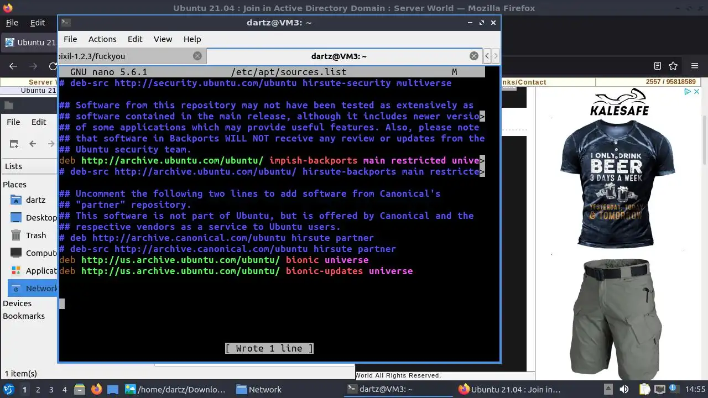The width and height of the screenshot is (708, 398).
Task: Open file manager Edit menu
Action: point(39,122)
